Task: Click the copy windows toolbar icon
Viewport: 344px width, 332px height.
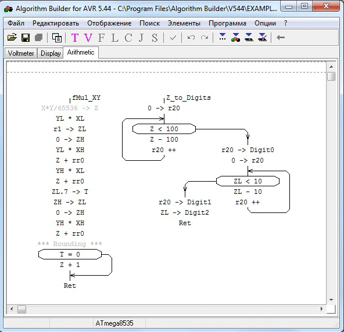Action: click(x=57, y=38)
